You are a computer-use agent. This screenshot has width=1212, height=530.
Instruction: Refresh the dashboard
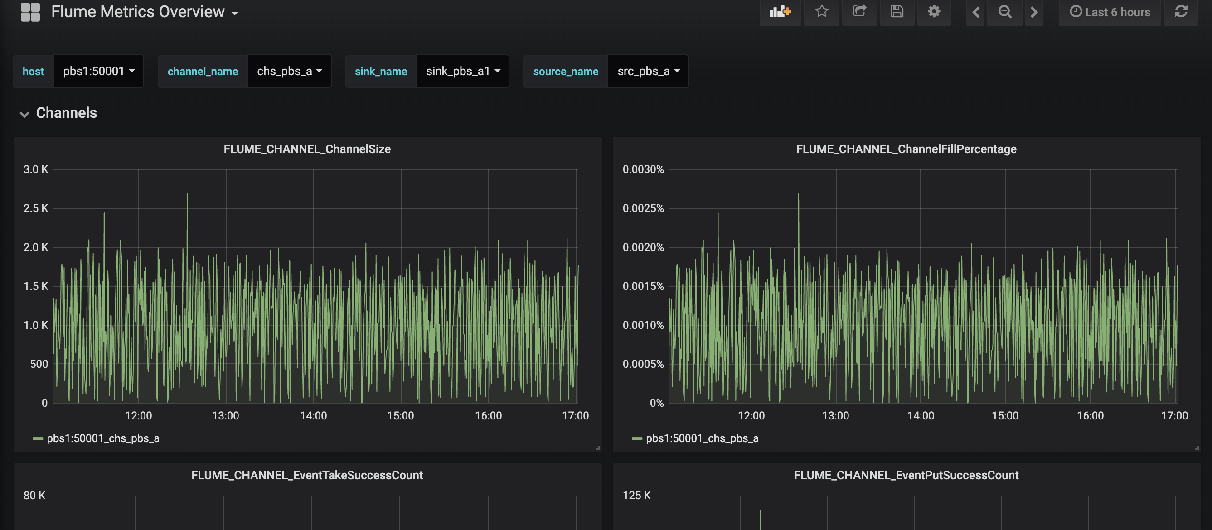coord(1181,12)
